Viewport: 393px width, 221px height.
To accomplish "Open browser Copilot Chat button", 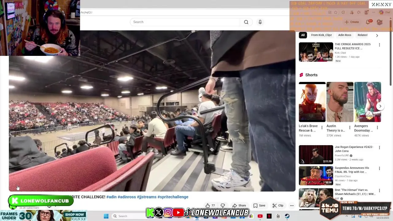I will [x=384, y=12].
